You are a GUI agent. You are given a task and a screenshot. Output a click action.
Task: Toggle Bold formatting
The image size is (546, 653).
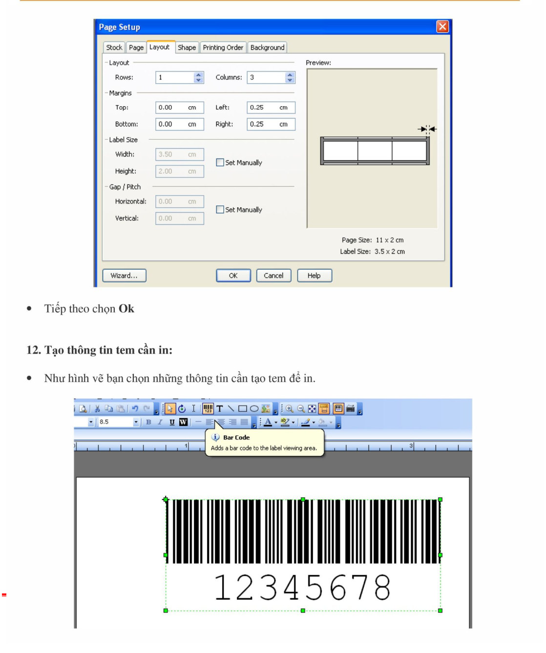pyautogui.click(x=148, y=422)
